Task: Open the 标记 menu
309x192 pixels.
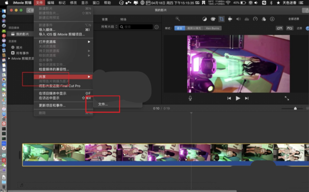Action: [x=62, y=3]
